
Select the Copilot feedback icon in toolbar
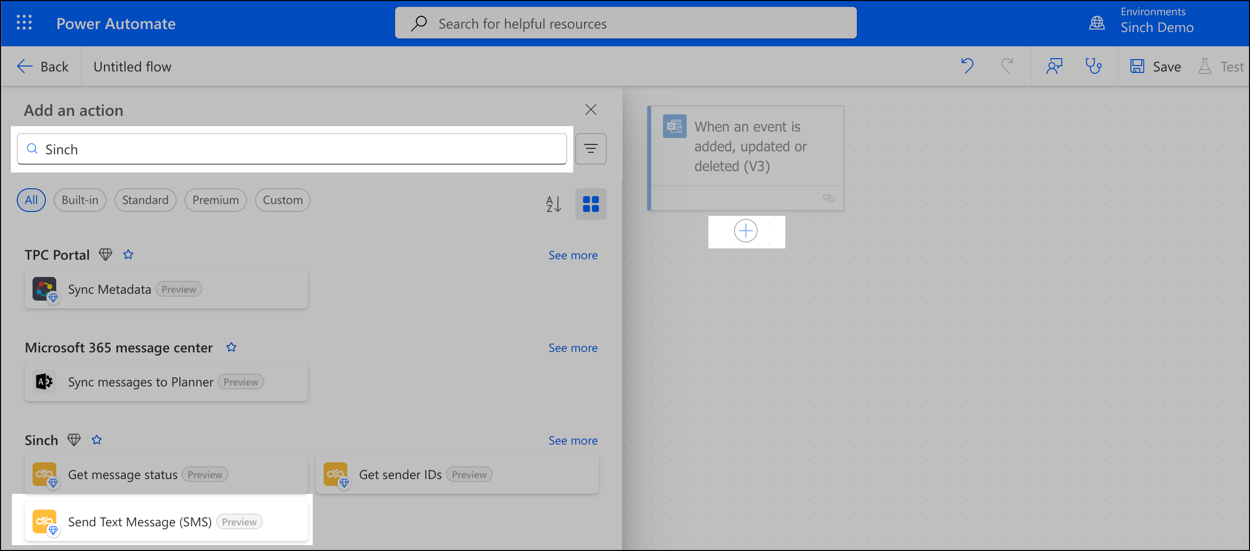coord(1054,66)
